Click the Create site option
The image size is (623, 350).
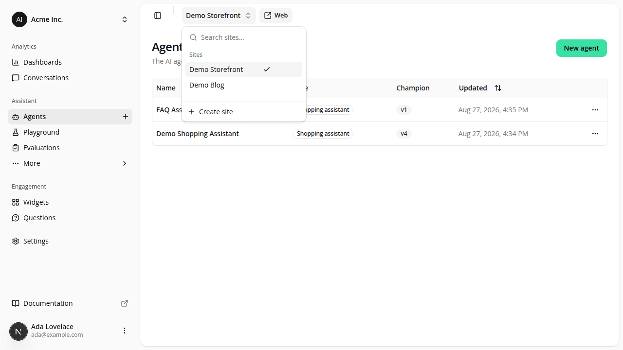click(244, 112)
